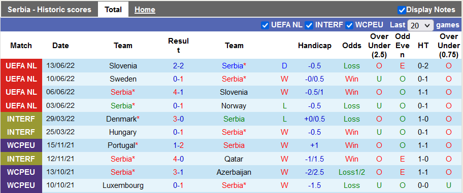Uncheck the UEFA NL filter checkbox
This screenshot has height=193, width=463.
coord(265,25)
